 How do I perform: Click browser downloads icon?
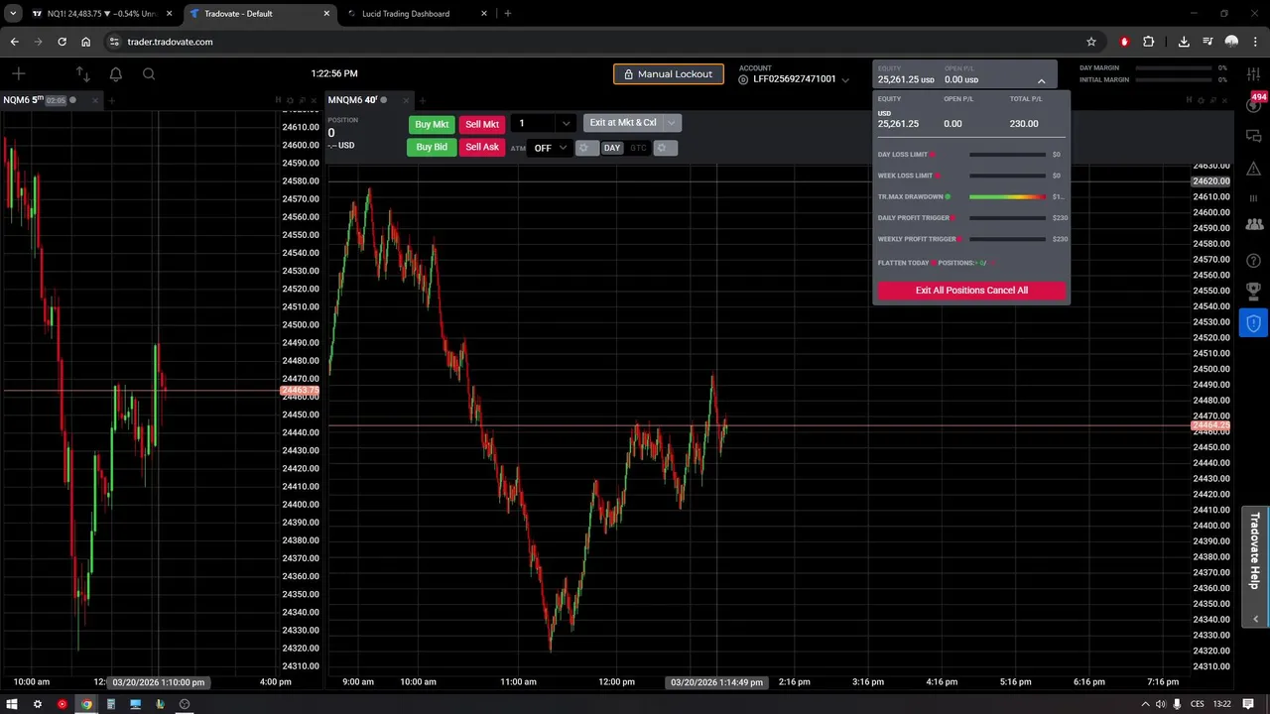click(x=1184, y=42)
